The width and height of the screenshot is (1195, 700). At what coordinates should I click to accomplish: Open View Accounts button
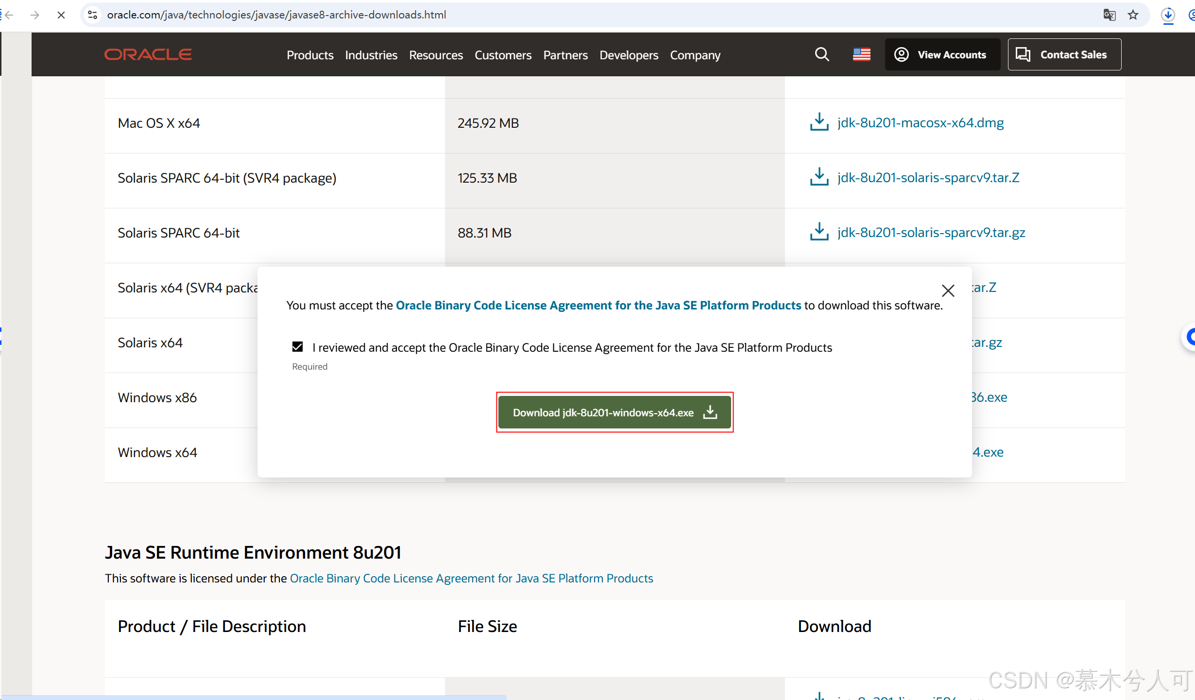click(x=942, y=54)
